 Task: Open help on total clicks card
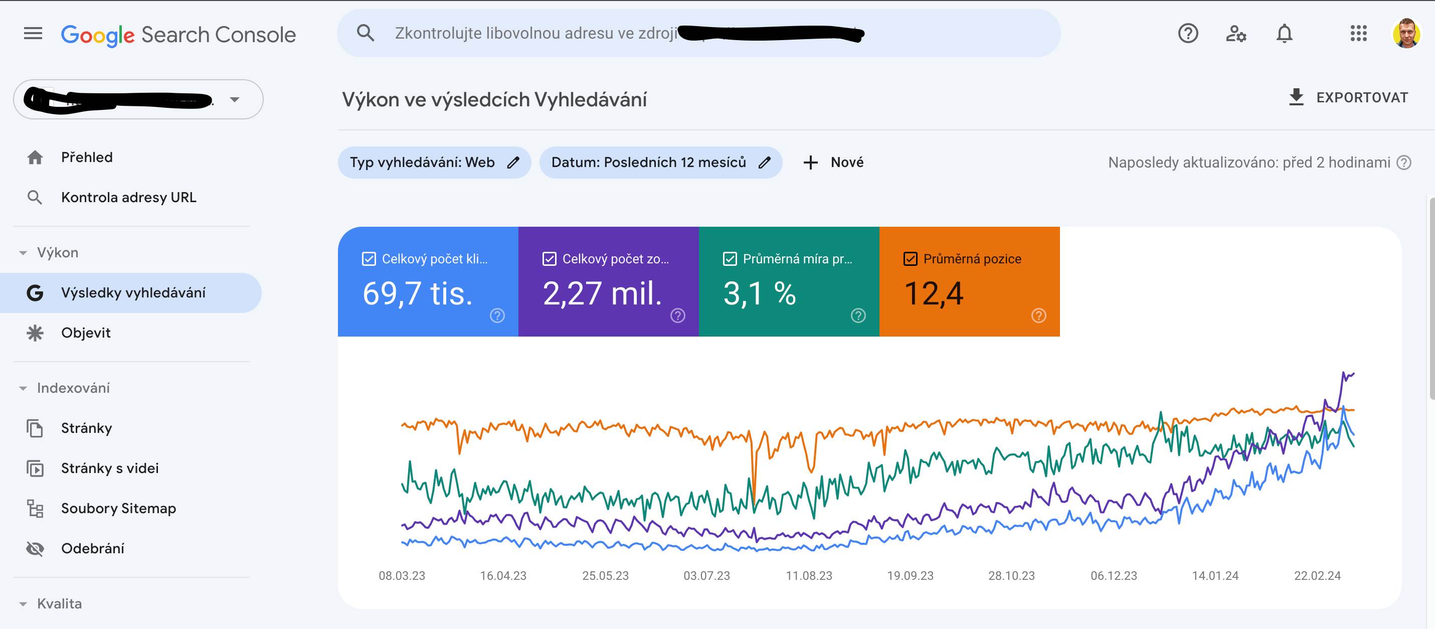point(497,316)
